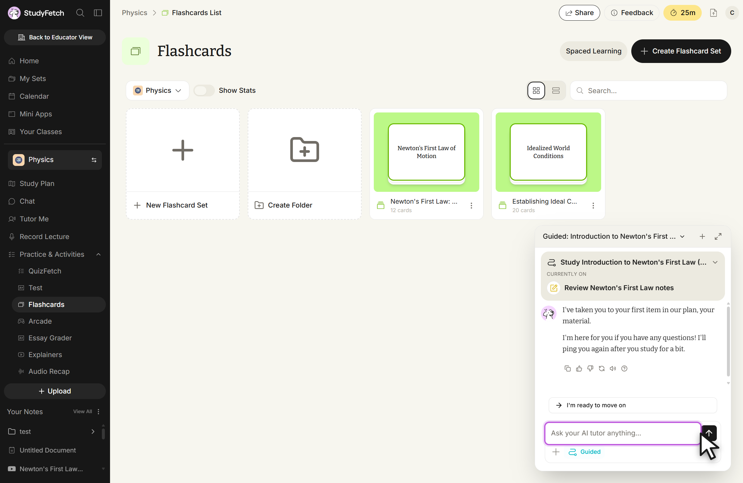Screen dimensions: 743x483
Task: Thumbs down the tutor message
Action: click(590, 369)
